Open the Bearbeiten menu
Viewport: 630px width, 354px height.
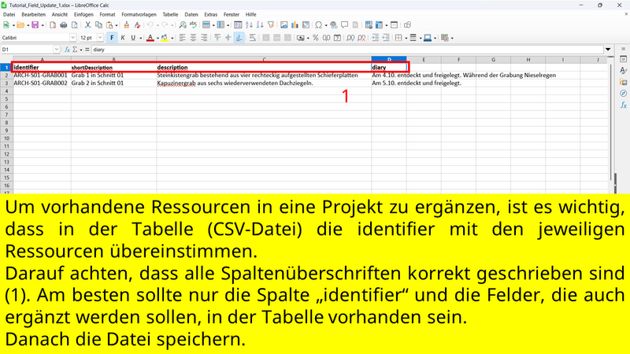click(x=33, y=14)
